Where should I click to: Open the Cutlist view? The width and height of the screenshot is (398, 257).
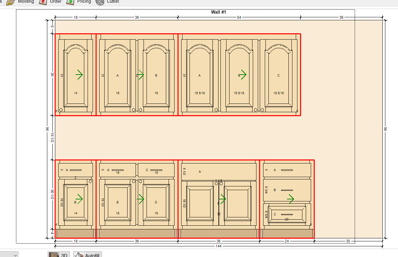pyautogui.click(x=107, y=2)
